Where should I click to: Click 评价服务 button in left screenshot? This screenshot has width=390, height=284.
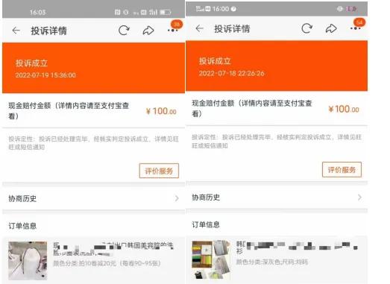click(x=159, y=171)
